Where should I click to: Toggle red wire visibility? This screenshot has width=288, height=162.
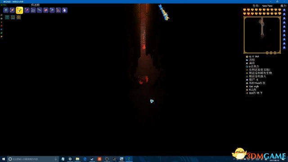(x=1, y=26)
